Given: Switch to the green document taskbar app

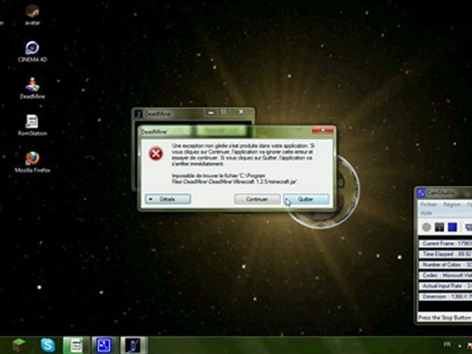Looking at the screenshot, I should click(x=76, y=345).
